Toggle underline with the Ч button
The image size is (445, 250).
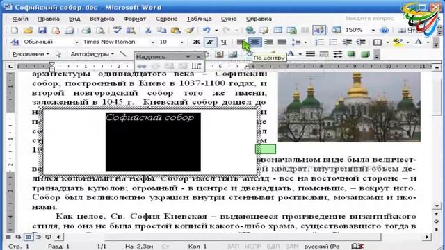tap(224, 42)
